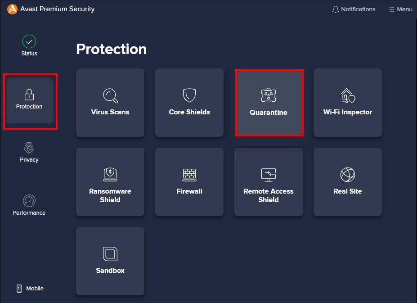
Task: Click the green checkmark Status icon
Action: pos(29,41)
